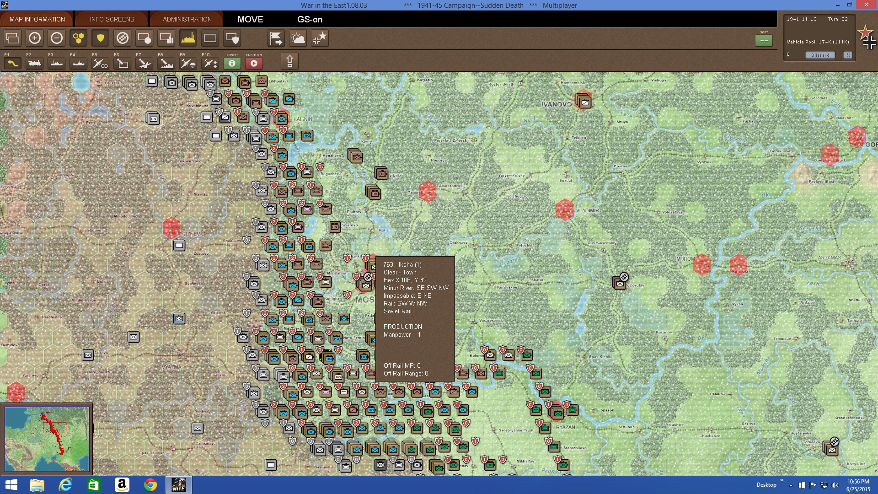
Task: Show the weather overlay icon
Action: point(298,38)
